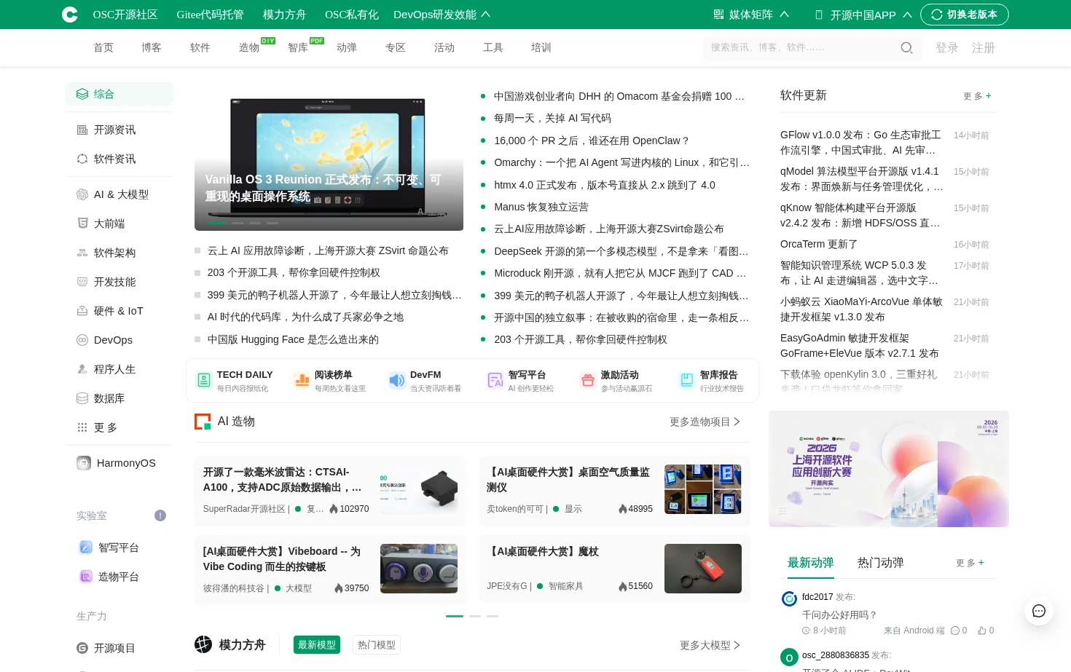1071x672 pixels.
Task: Show more 动弹 posts
Action: pos(970,563)
